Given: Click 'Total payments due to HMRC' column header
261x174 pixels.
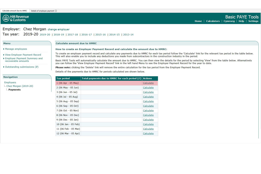Looking at the screenshot, I should point(111,78).
